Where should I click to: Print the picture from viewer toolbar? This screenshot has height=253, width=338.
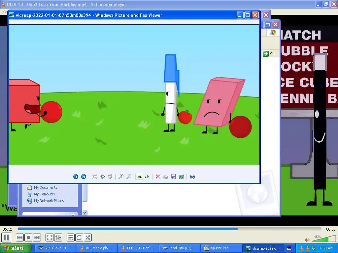(x=166, y=177)
